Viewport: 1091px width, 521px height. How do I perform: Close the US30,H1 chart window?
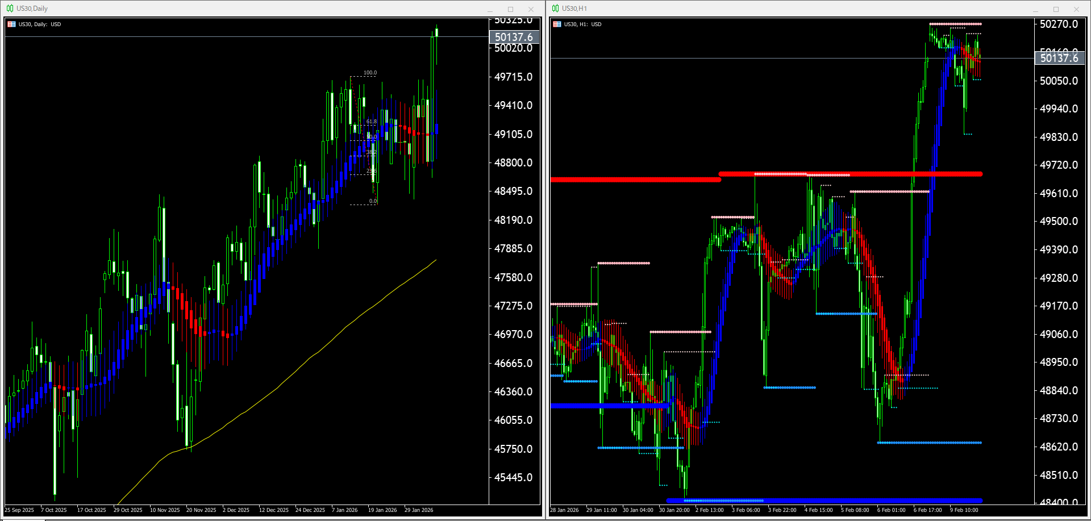pos(1076,9)
